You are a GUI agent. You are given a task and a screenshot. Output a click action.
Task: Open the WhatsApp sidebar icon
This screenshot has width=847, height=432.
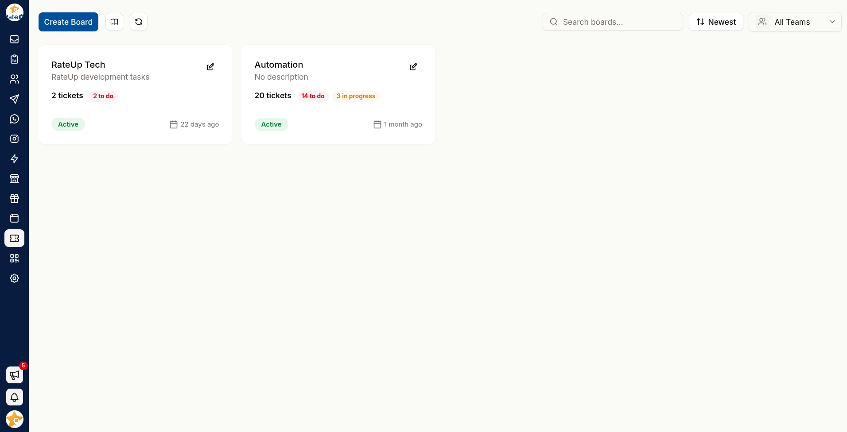coord(14,119)
